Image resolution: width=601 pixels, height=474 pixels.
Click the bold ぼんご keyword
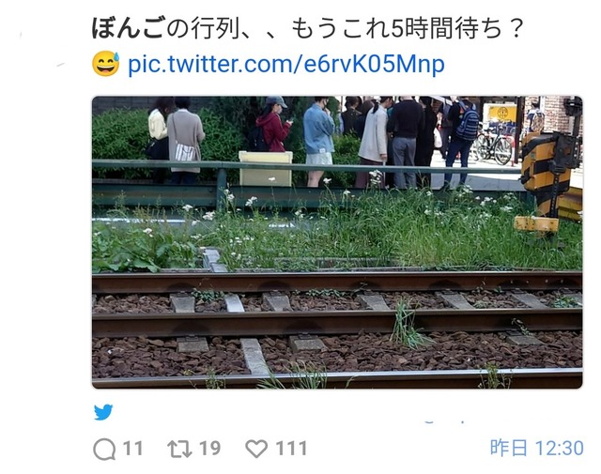pyautogui.click(x=129, y=28)
